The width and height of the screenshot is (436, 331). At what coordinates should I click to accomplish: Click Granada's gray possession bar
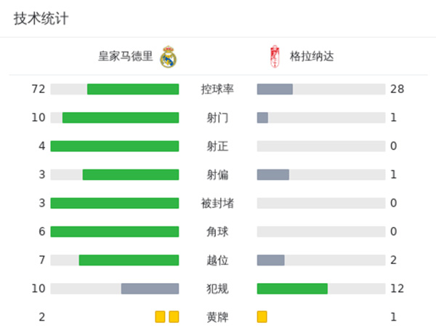(275, 89)
